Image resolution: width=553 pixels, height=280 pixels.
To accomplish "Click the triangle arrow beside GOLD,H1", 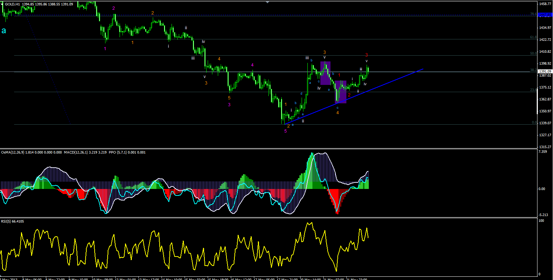I will [x=3, y=4].
